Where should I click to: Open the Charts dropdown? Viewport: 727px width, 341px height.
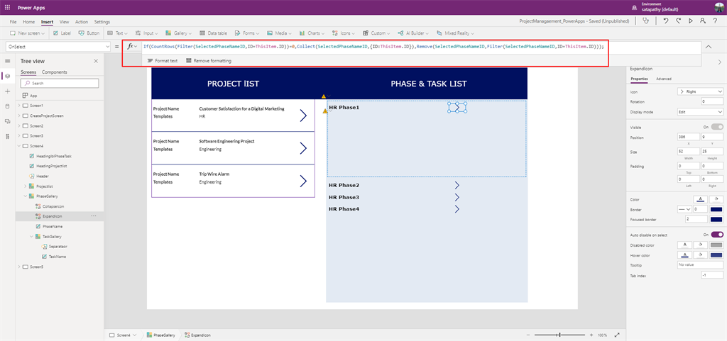pos(312,33)
